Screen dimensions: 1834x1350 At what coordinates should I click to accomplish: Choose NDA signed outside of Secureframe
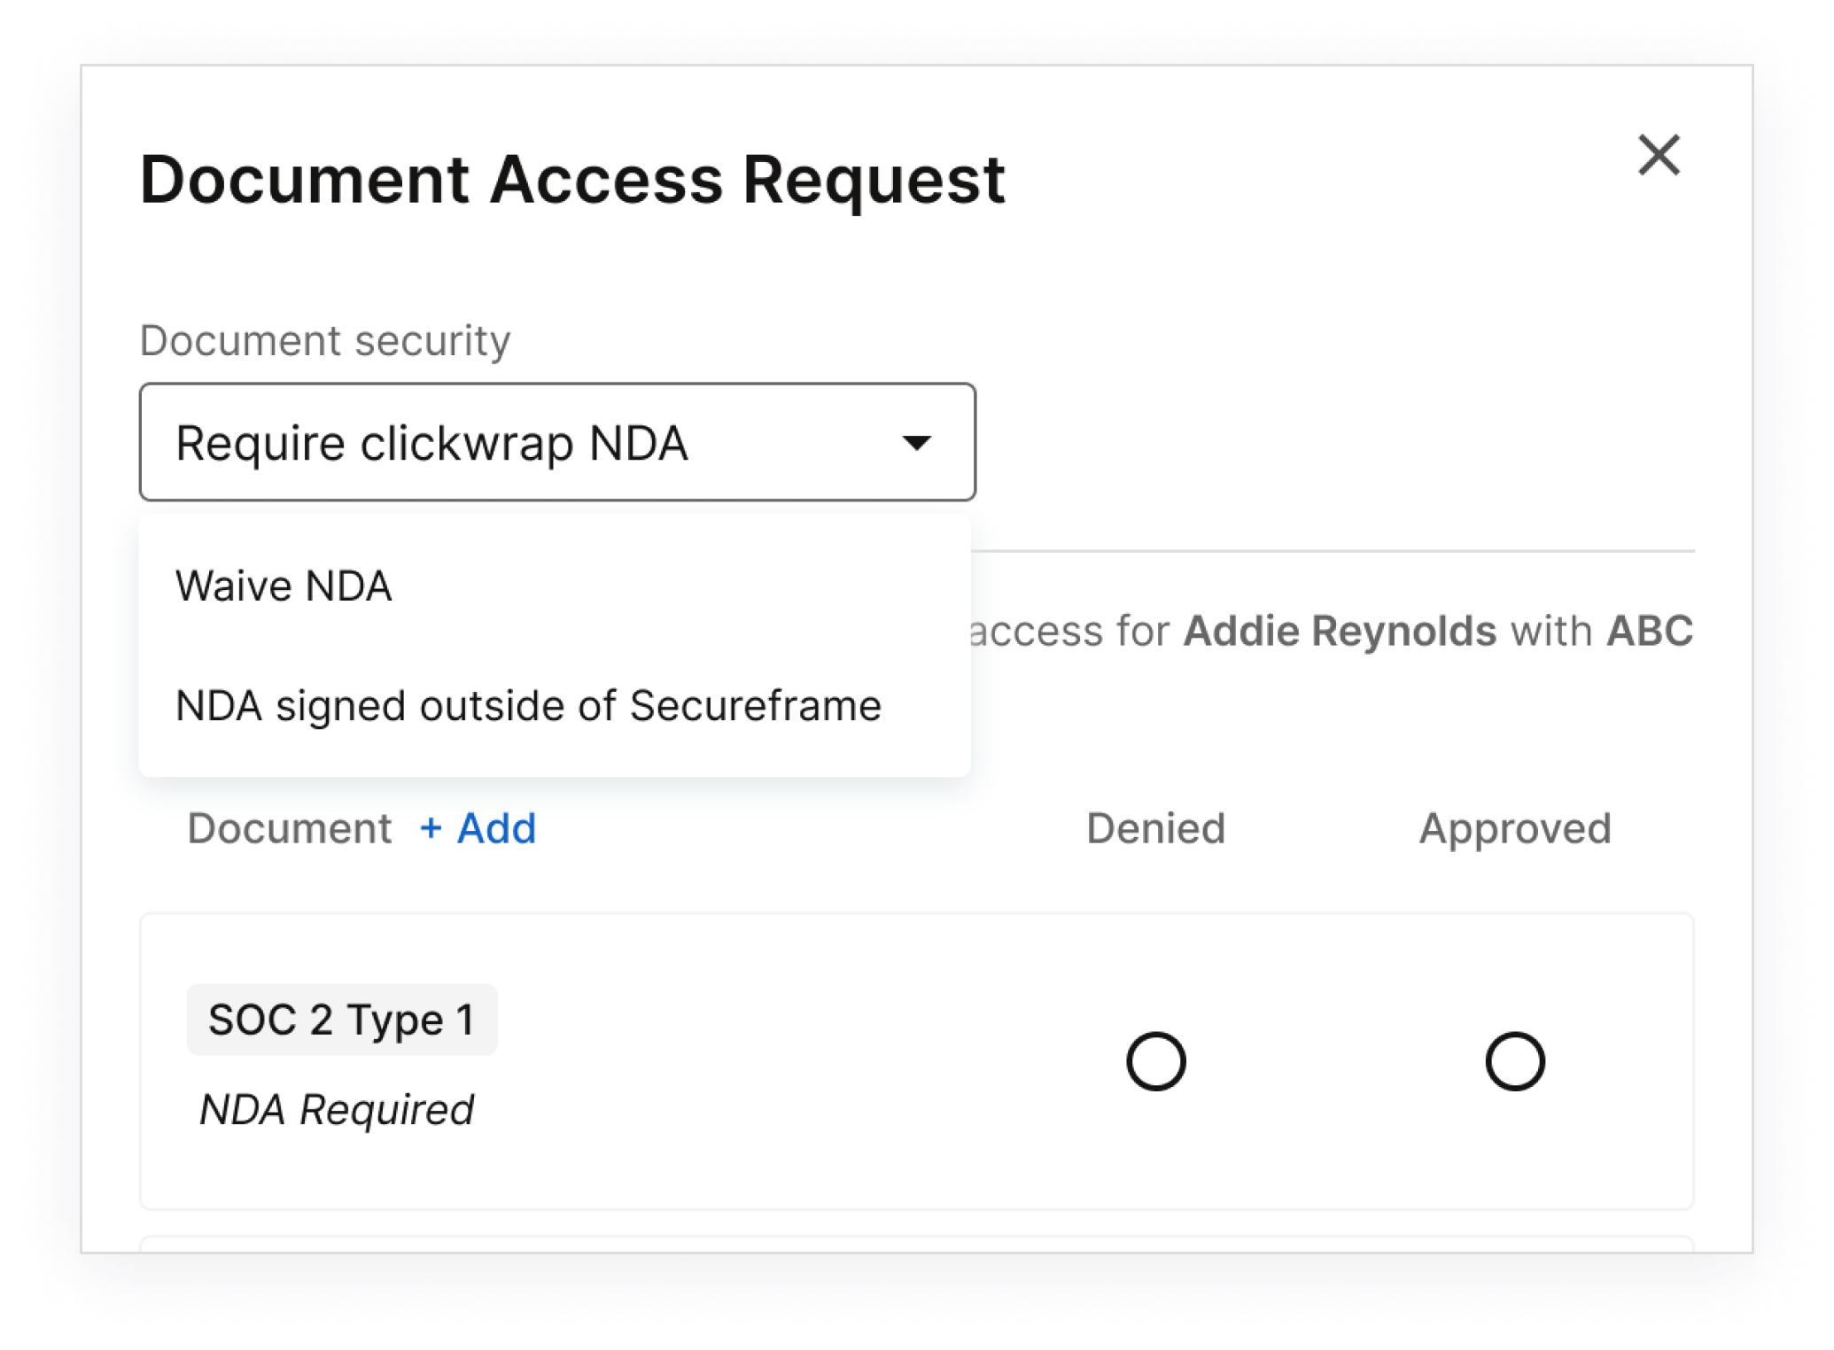click(528, 706)
